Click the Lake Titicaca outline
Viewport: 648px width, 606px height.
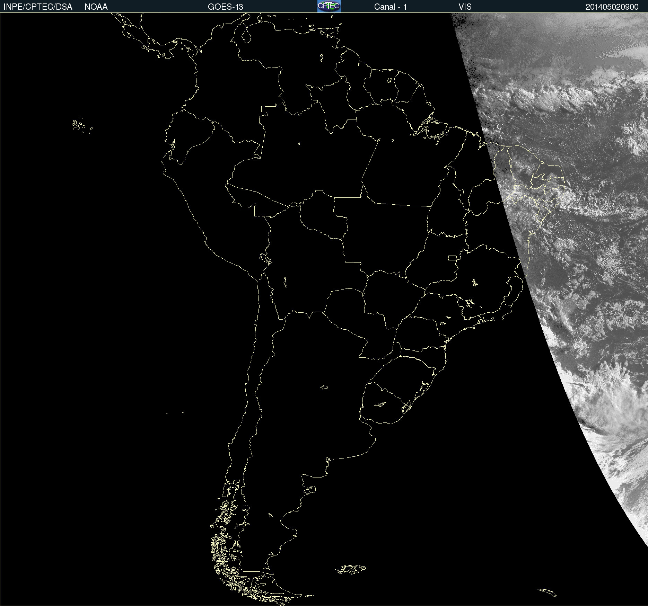click(265, 258)
